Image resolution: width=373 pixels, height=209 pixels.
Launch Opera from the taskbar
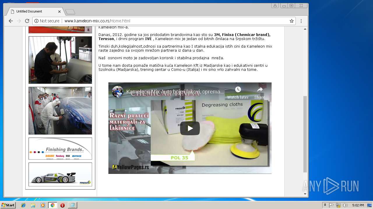pos(62,205)
